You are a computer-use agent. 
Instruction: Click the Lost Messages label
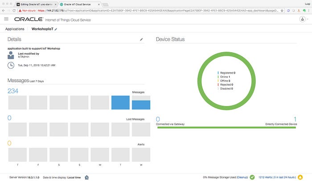coord(135,119)
